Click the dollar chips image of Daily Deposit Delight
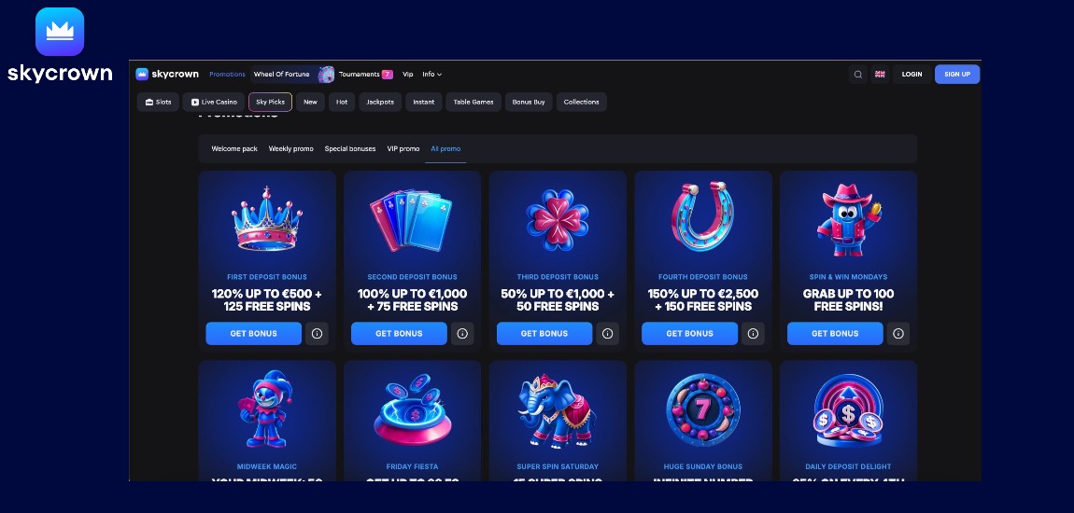Viewport: 1074px width, 513px height. pos(848,410)
